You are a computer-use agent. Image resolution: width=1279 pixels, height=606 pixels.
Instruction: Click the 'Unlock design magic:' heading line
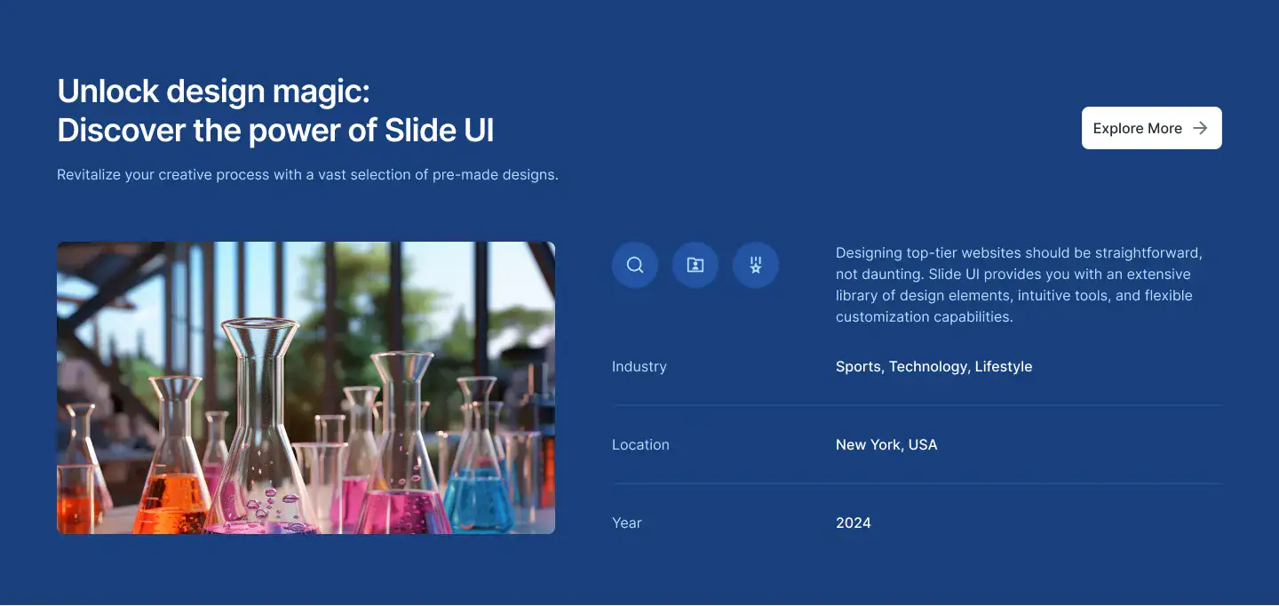(213, 91)
